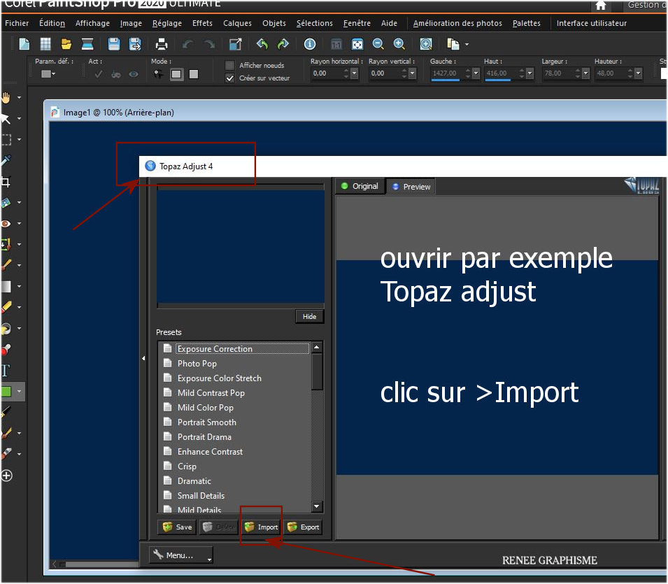Toggle the rightmost Mode button
This screenshot has height=584, width=668.
click(x=194, y=74)
